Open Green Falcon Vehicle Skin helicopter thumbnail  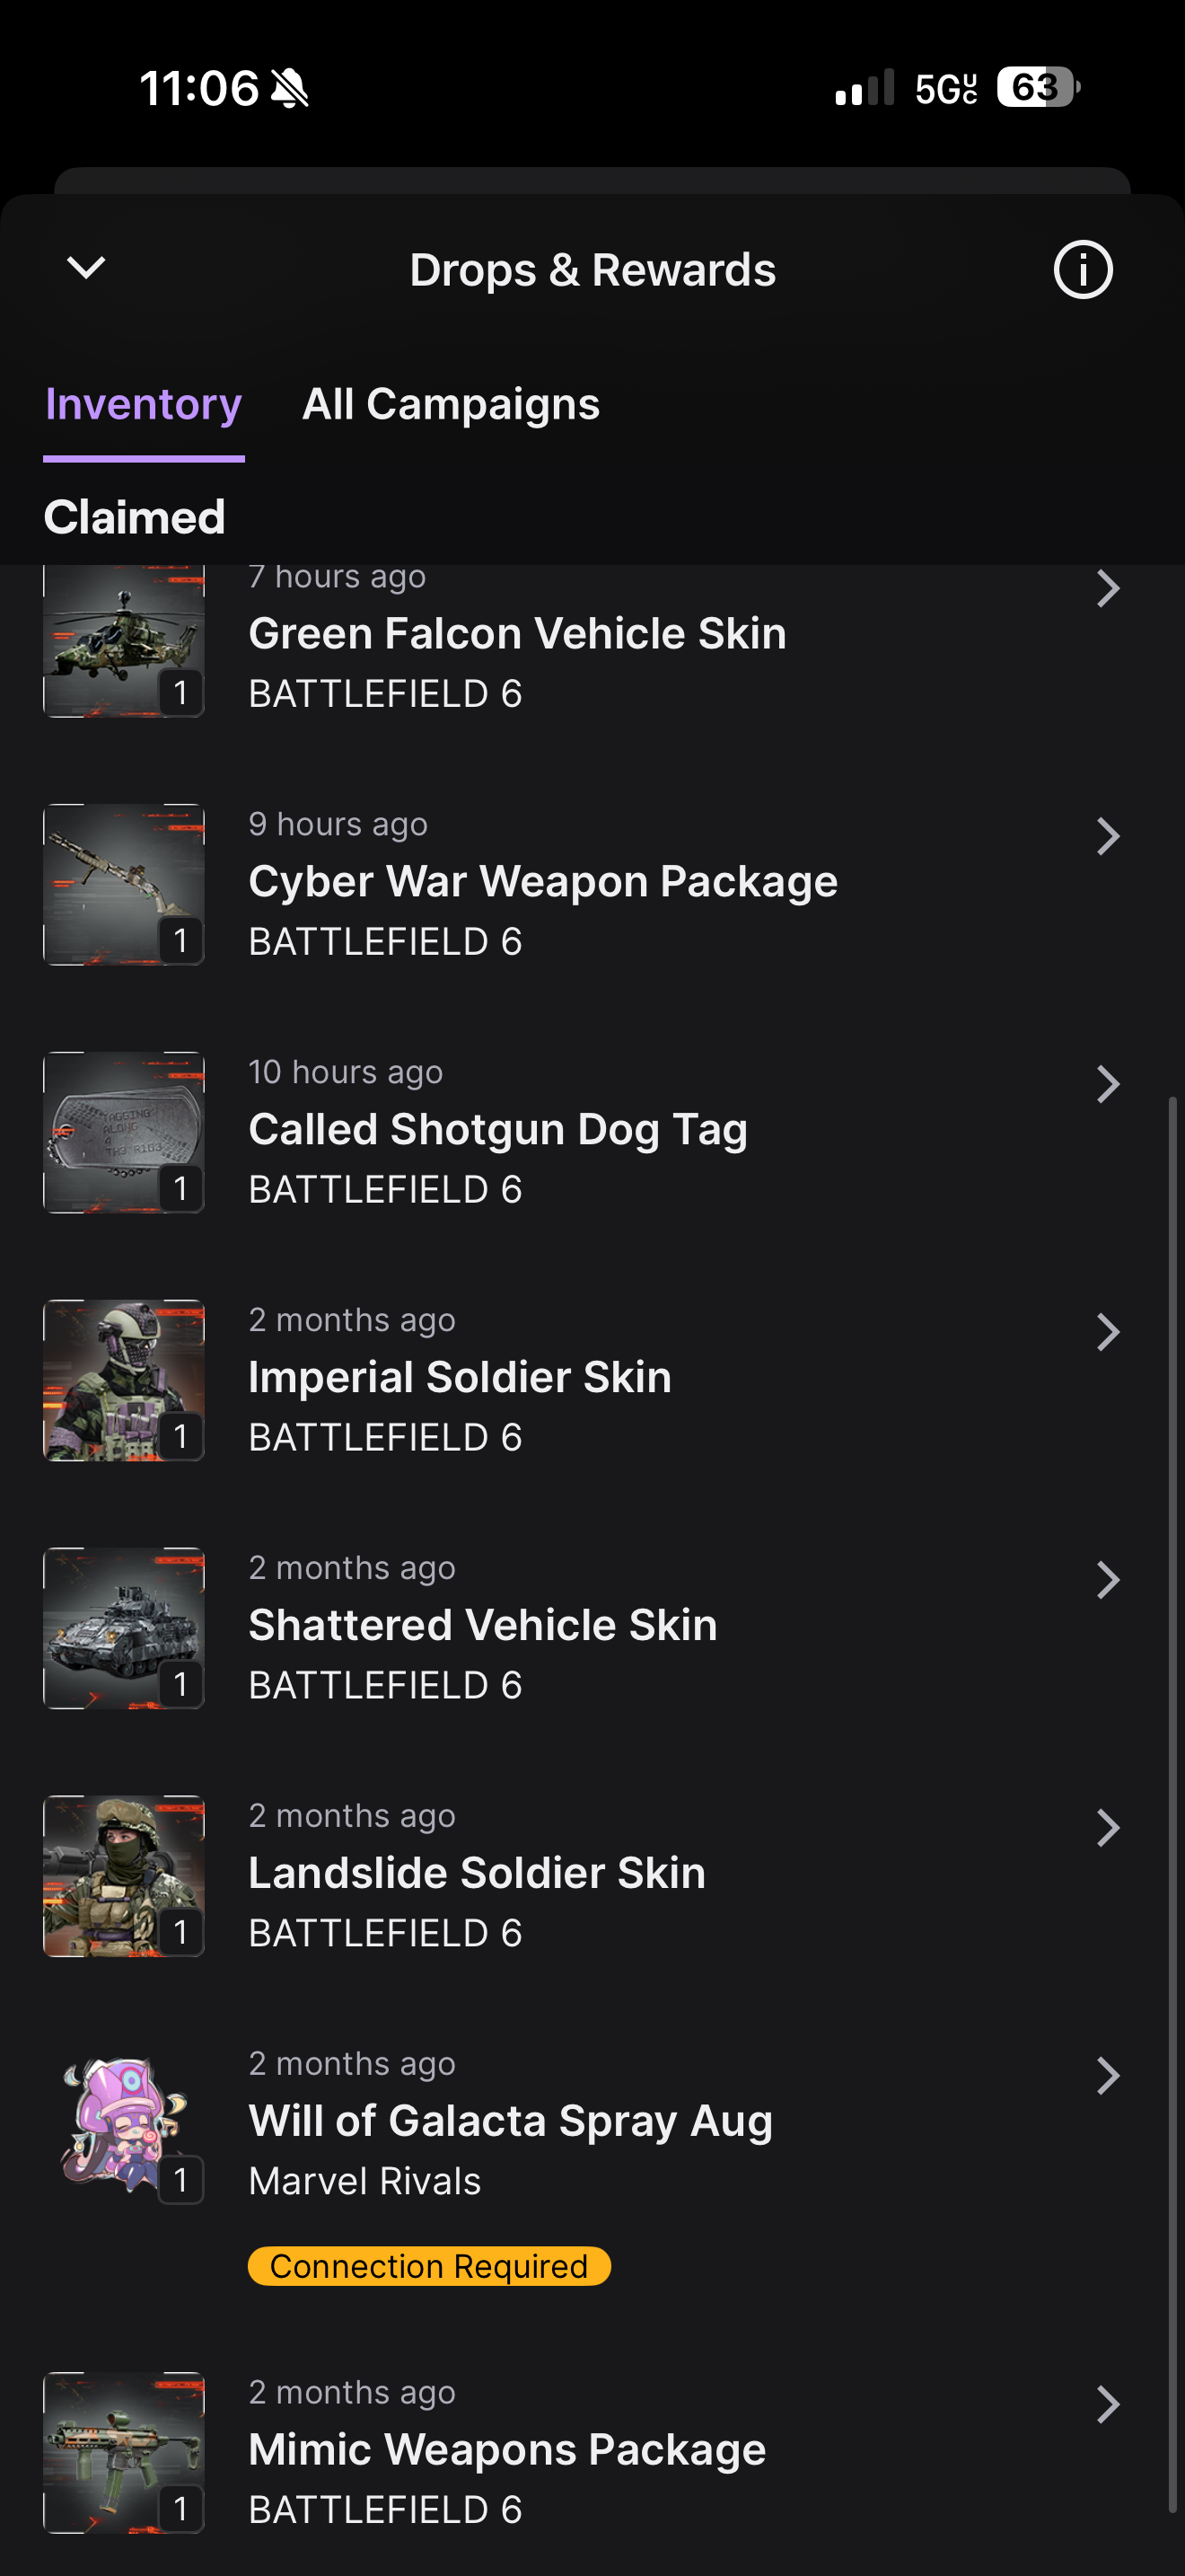click(x=123, y=642)
